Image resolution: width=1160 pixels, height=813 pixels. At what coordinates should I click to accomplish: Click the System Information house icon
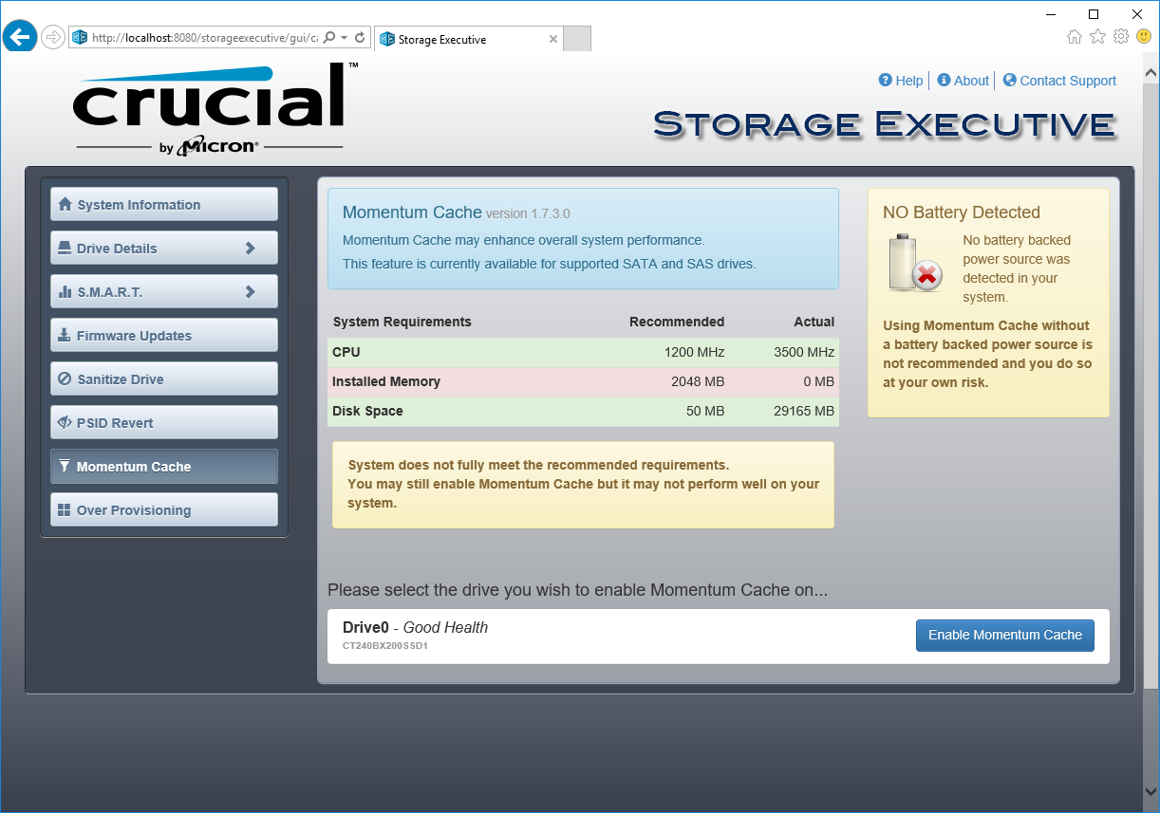pos(65,204)
